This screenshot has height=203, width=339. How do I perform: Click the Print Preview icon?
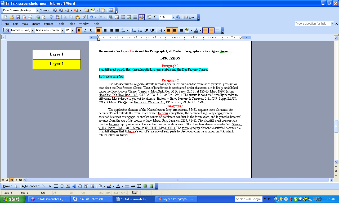pyautogui.click(x=44, y=17)
